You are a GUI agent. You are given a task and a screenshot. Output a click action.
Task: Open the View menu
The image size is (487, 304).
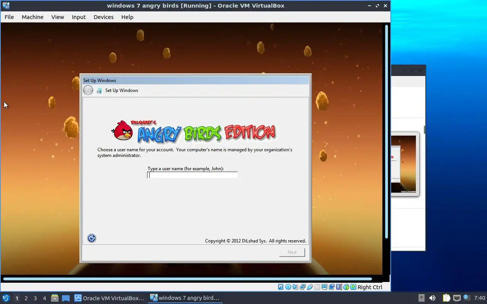coord(58,17)
